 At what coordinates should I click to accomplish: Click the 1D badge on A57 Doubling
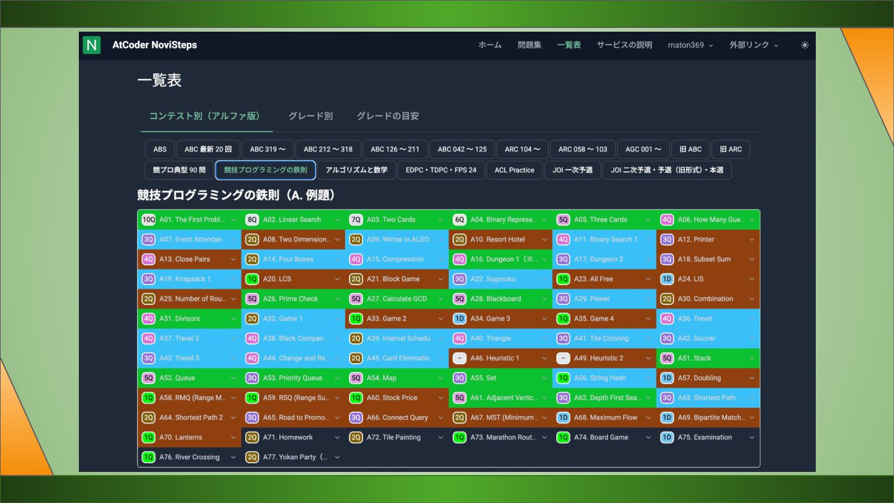click(x=667, y=378)
